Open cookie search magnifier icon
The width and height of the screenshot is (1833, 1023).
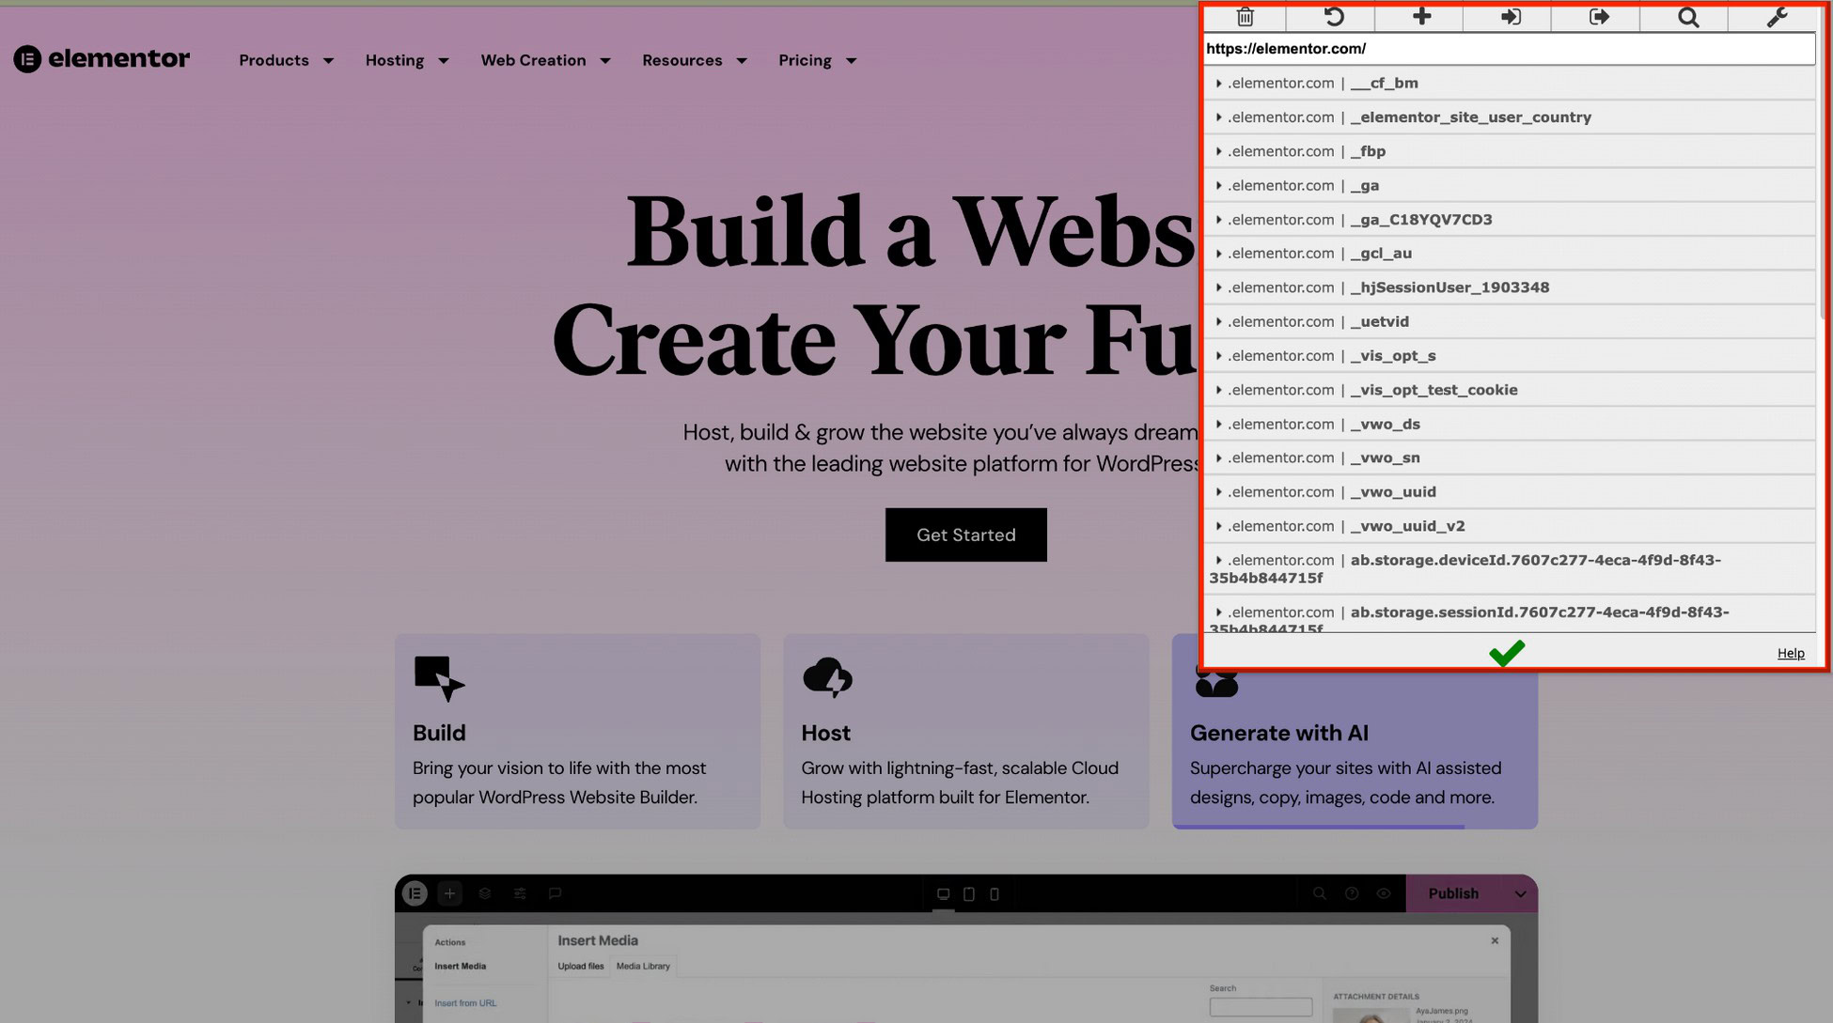coord(1688,17)
